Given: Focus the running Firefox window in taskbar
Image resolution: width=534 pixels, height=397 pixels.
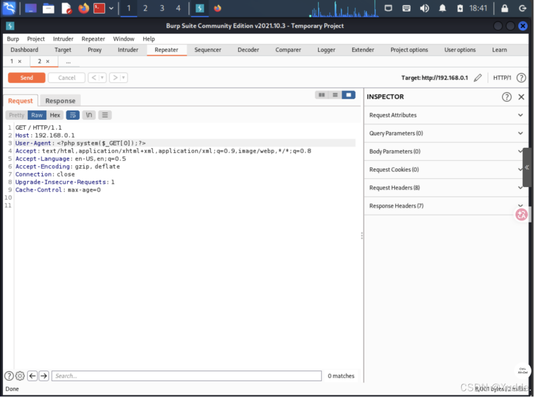Looking at the screenshot, I should pos(217,8).
